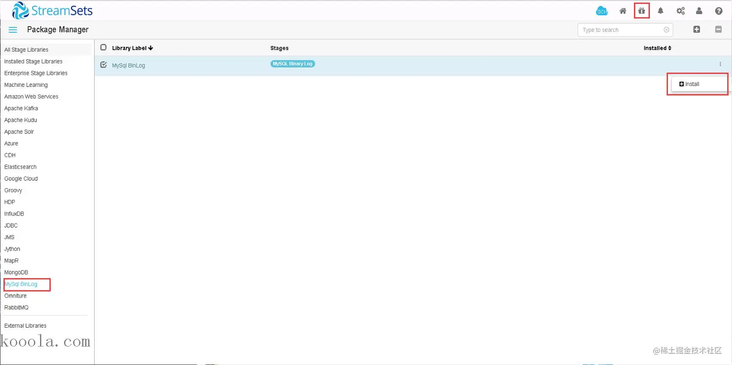Select Apache Kudu category

pos(21,120)
